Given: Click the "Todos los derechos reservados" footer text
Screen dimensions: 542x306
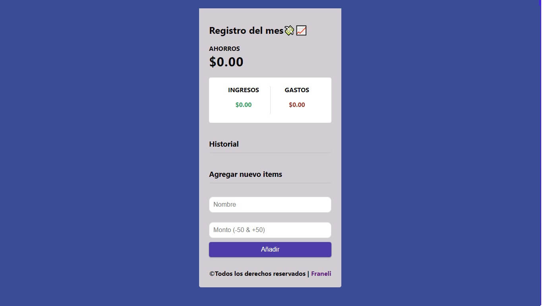Looking at the screenshot, I should tap(257, 274).
